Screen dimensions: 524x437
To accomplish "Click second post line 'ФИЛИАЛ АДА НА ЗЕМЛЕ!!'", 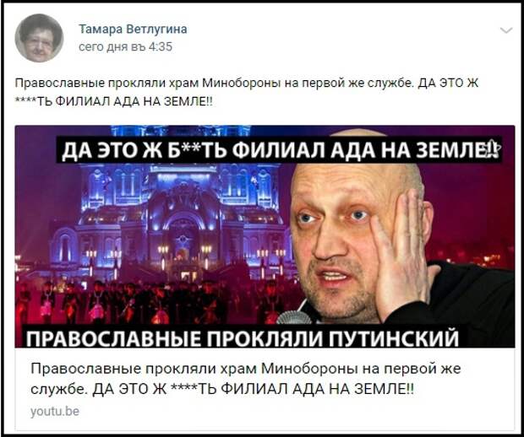I will [113, 101].
